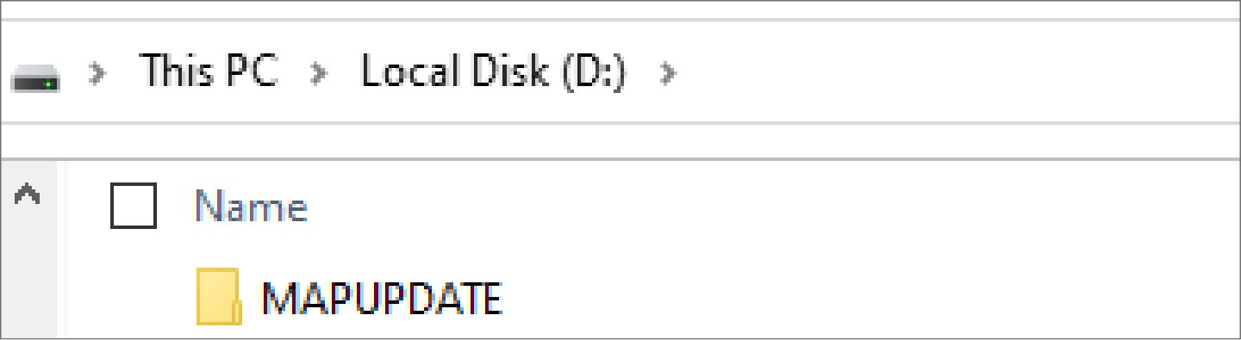The height and width of the screenshot is (340, 1241).
Task: Tick the select-all checkbox beside Name
Action: [x=134, y=206]
